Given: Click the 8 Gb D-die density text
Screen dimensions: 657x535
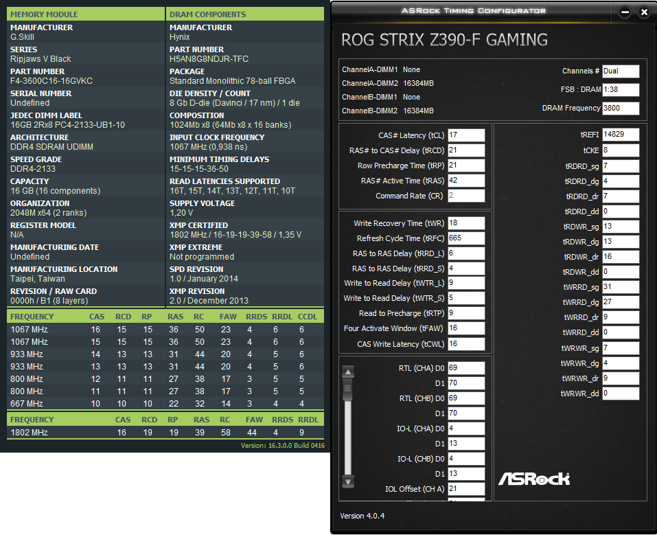Looking at the screenshot, I should point(235,103).
